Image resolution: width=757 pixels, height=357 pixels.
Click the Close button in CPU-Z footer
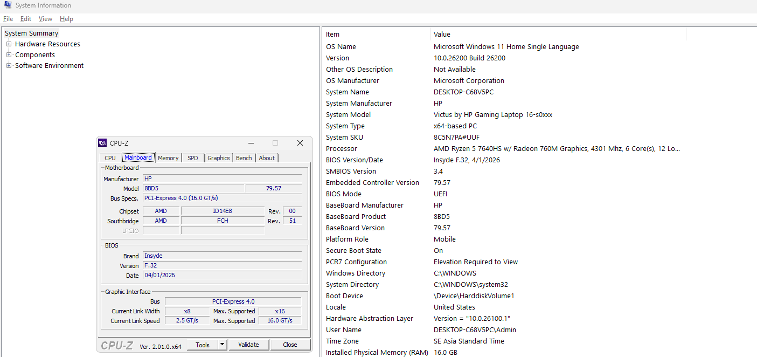[x=290, y=345]
